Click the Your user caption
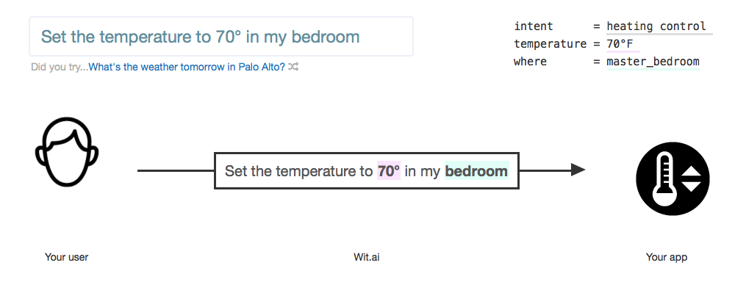 coord(67,257)
